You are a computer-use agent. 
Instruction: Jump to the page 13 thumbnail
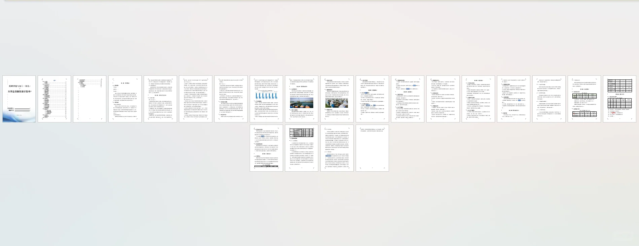(x=443, y=99)
